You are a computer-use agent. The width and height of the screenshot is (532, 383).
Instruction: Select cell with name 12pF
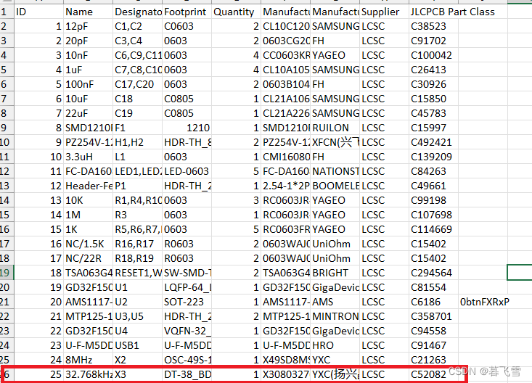[x=88, y=26]
